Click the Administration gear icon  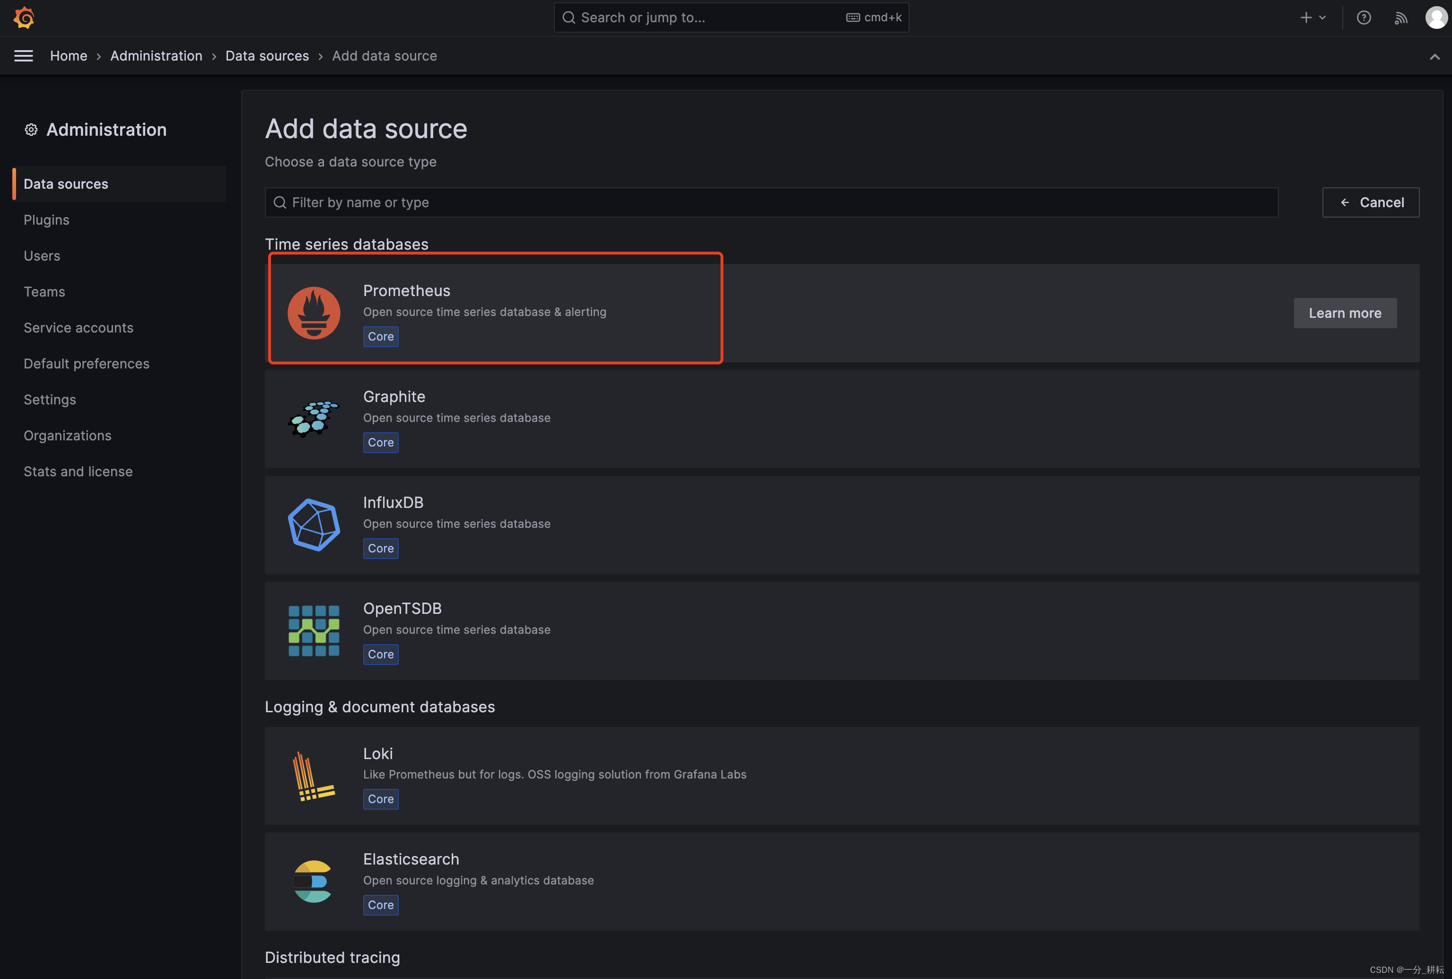point(31,129)
